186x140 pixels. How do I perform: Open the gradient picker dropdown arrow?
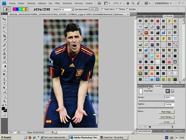(x=27, y=9)
